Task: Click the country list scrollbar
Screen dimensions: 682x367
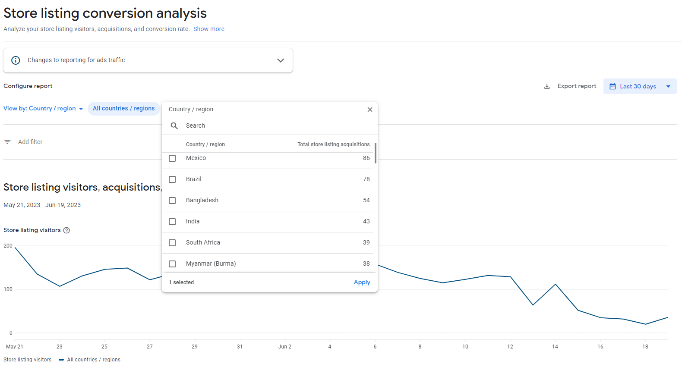Action: (x=376, y=153)
